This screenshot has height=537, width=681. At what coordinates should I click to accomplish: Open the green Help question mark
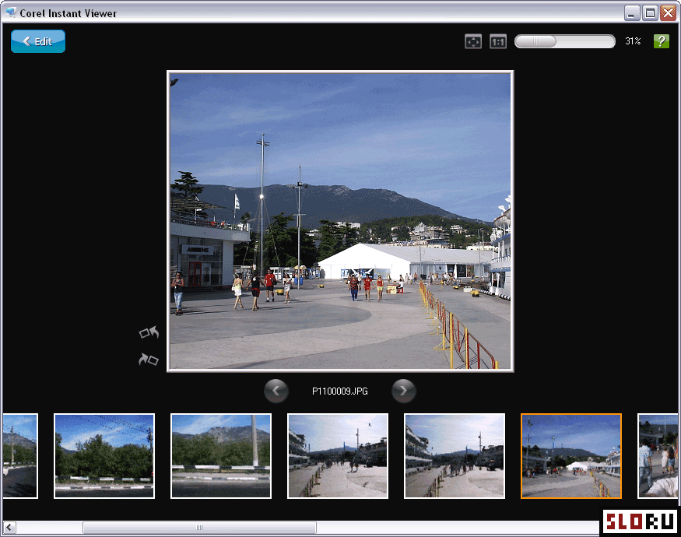(662, 41)
